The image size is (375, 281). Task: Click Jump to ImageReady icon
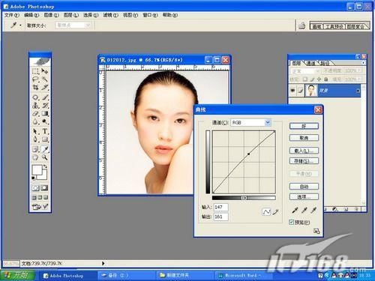pos(40,207)
